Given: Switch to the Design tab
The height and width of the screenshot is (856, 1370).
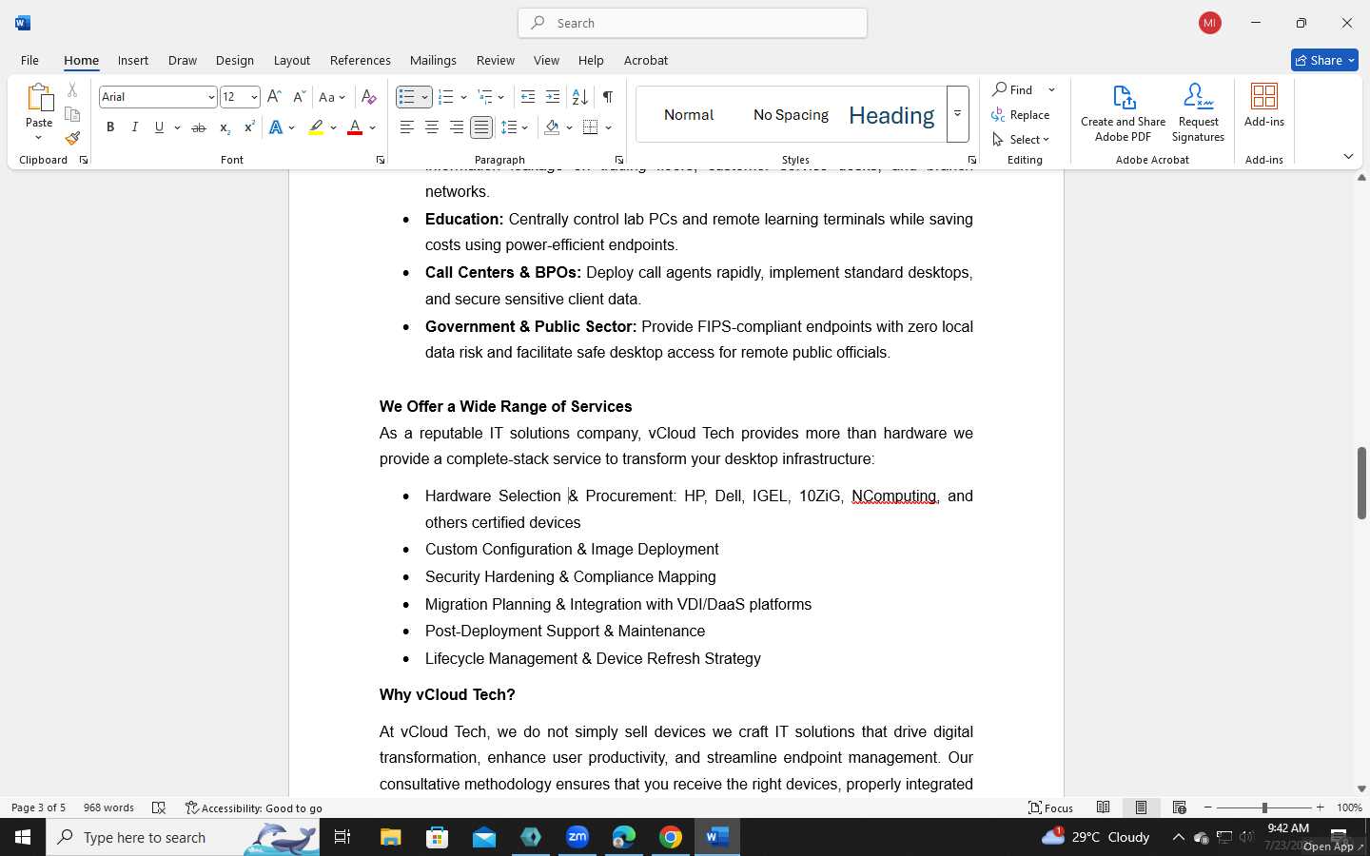Looking at the screenshot, I should 234,60.
